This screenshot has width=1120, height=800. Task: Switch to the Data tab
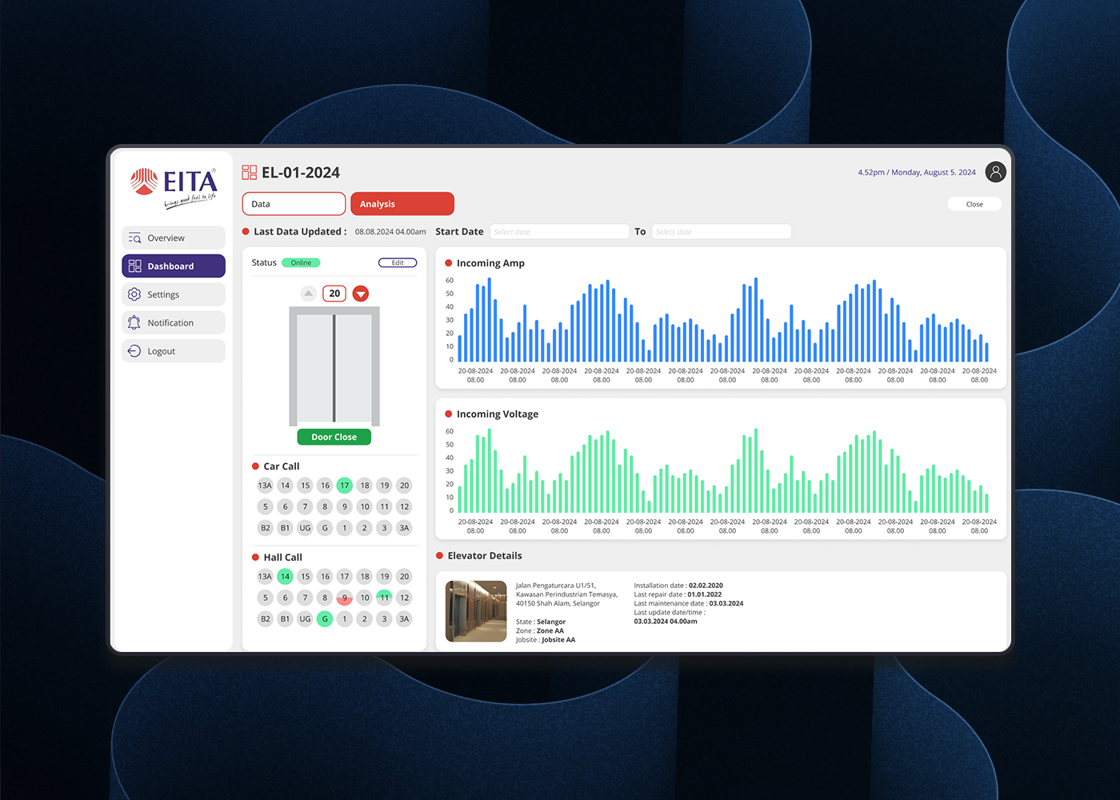pyautogui.click(x=294, y=204)
